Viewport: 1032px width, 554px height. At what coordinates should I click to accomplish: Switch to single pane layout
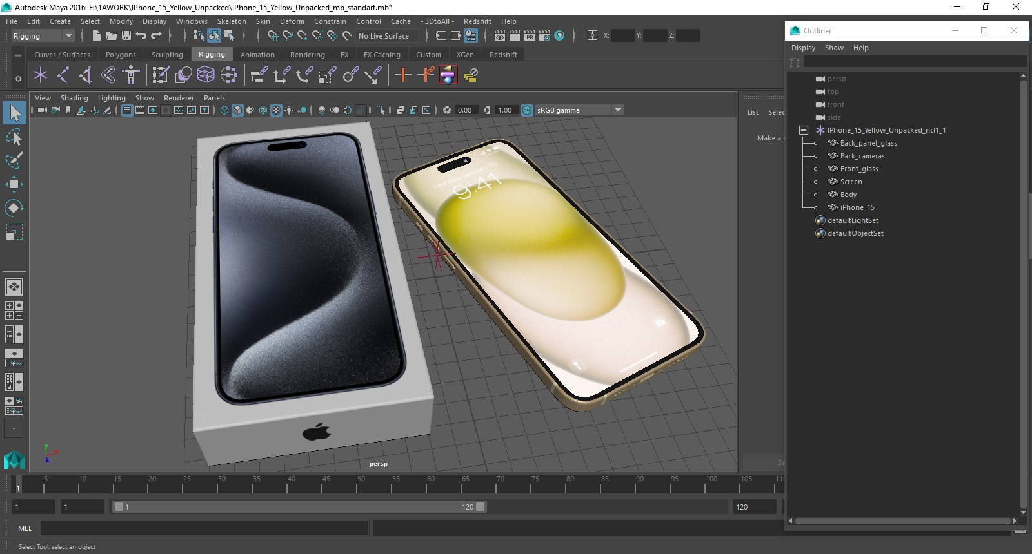tap(14, 286)
